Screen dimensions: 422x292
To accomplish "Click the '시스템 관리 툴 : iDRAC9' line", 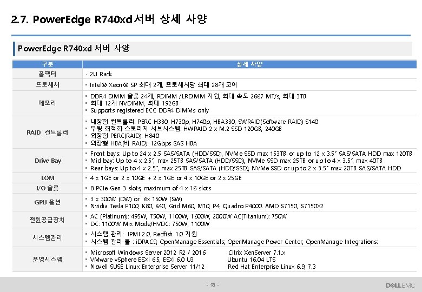I will (234, 242).
